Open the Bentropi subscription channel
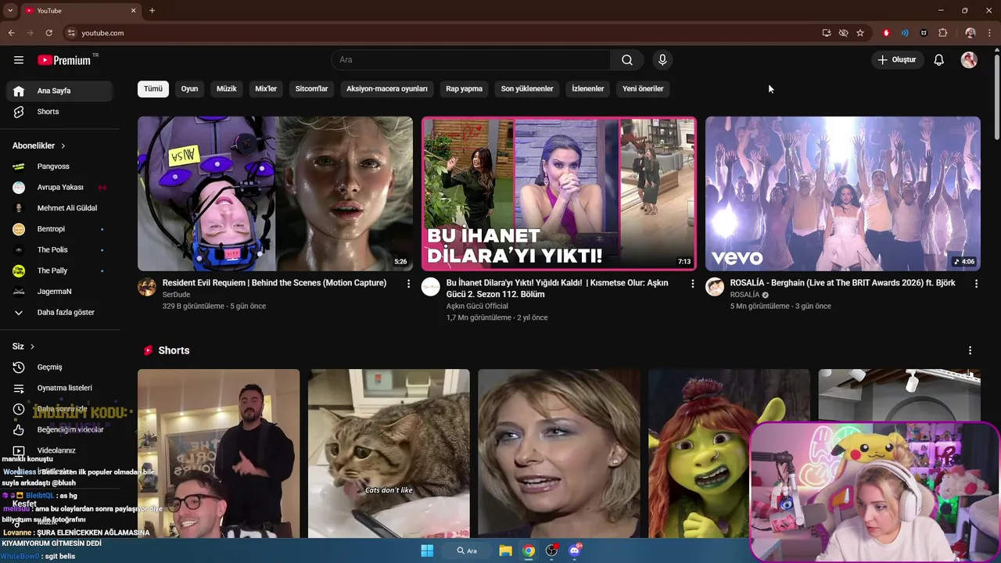1001x563 pixels. click(59, 229)
